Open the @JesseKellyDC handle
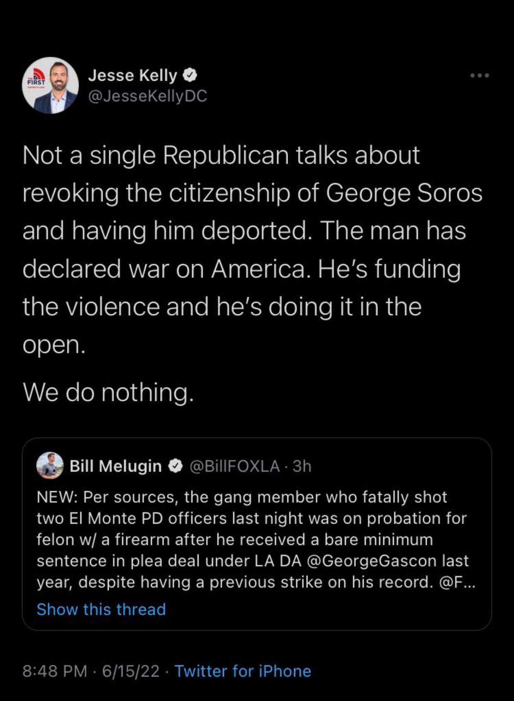 pos(148,96)
